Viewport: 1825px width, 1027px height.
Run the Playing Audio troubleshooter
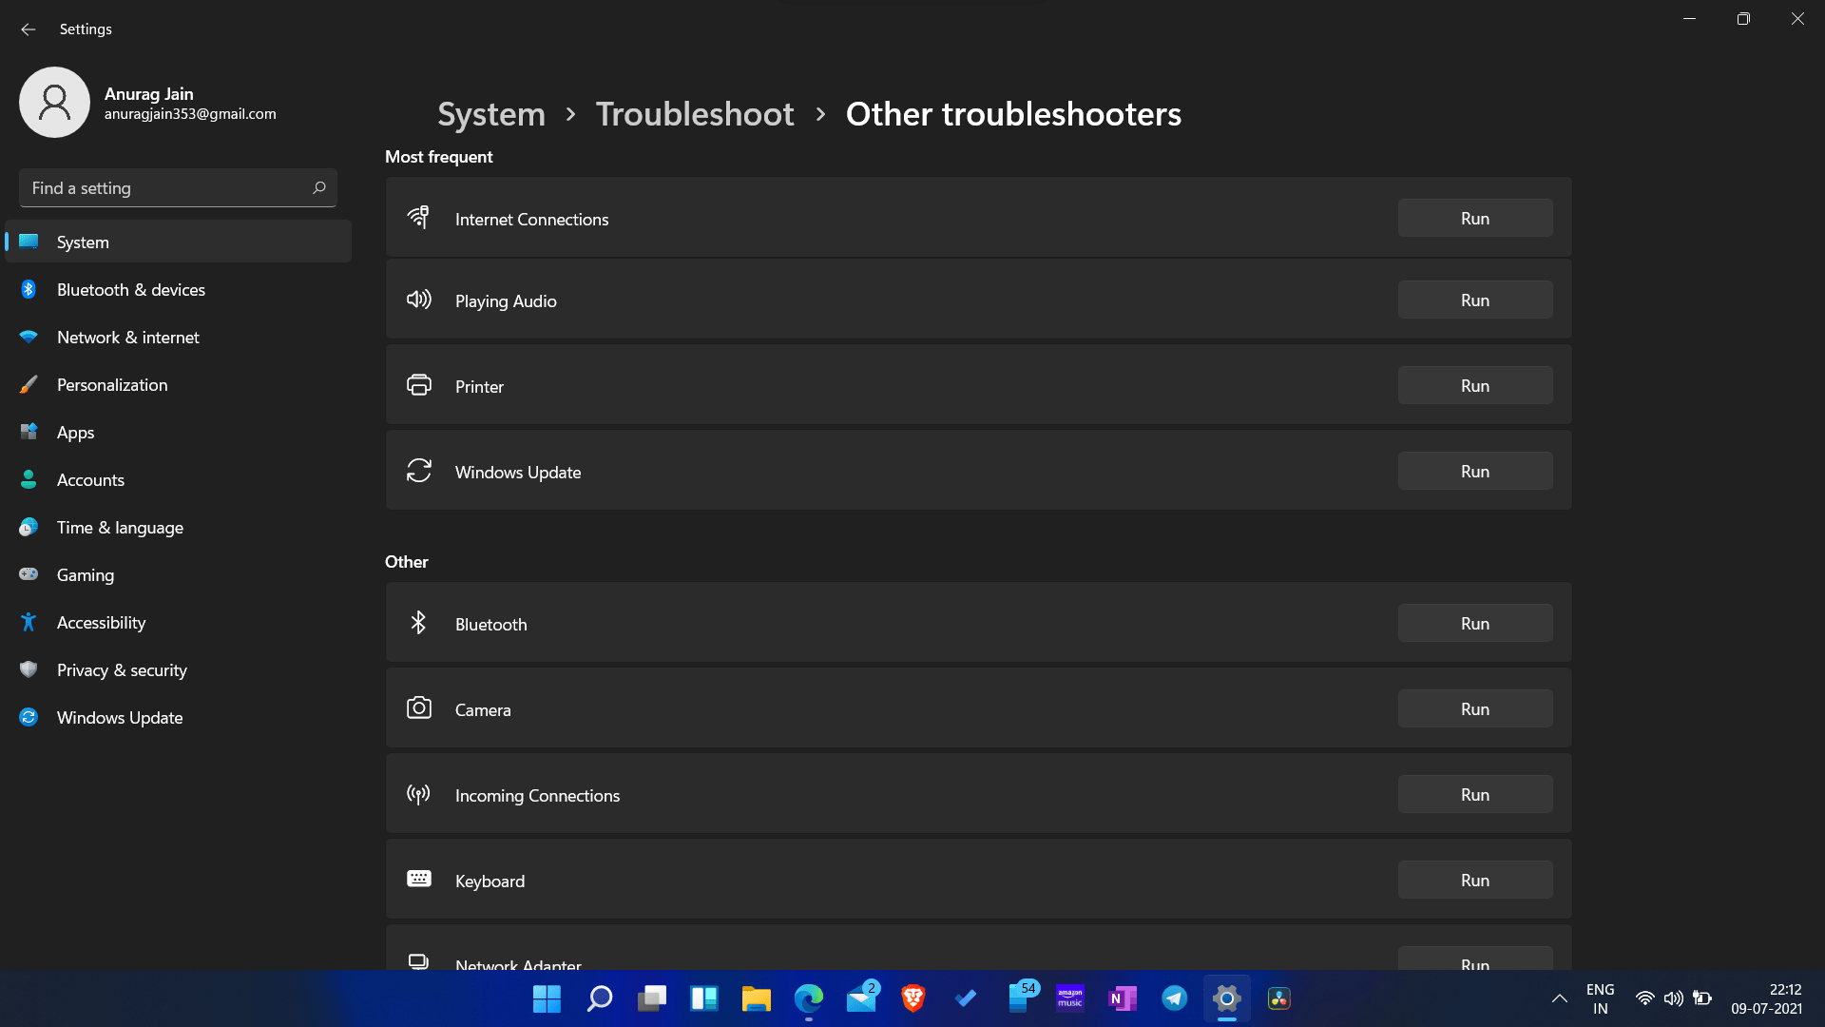(1474, 300)
